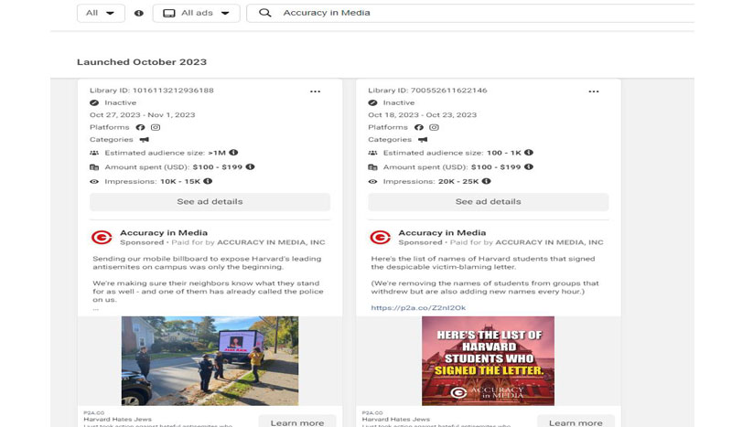
Task: Click the 'Learn more' button under the Harvard list ad
Action: coord(576,422)
